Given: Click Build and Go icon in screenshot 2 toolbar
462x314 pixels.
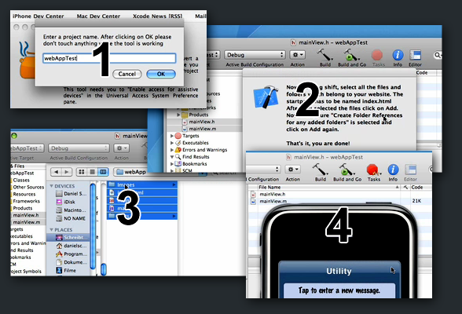Looking at the screenshot, I should (x=350, y=55).
